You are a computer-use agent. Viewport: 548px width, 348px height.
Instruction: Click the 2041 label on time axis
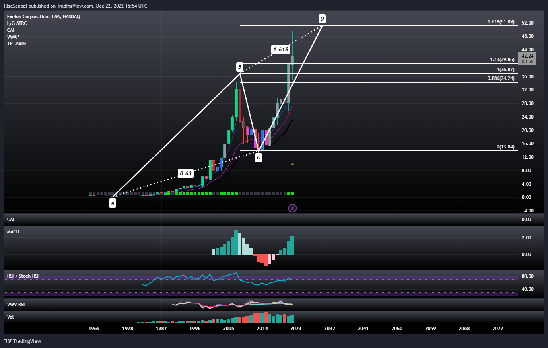(363, 329)
